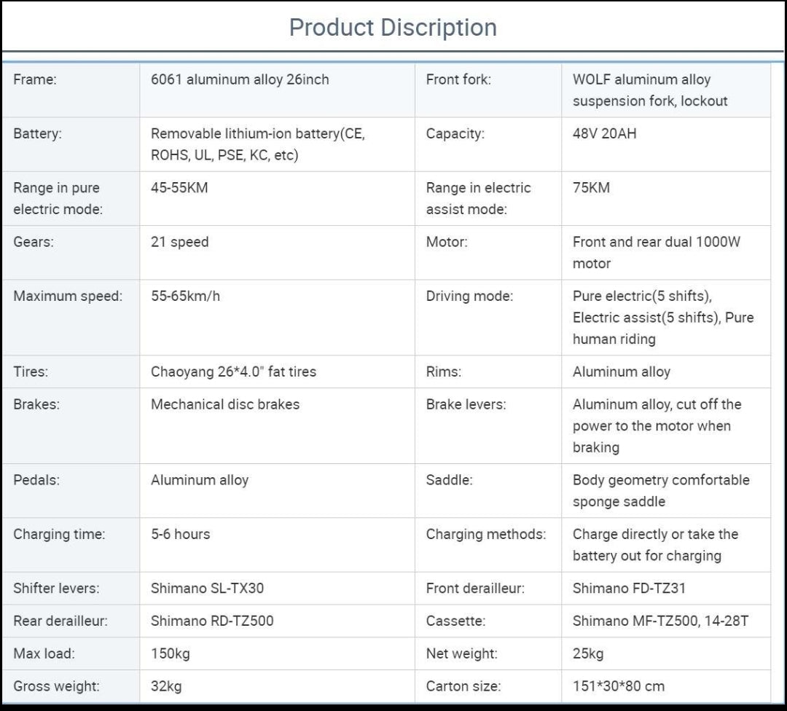
Task: Click the Product Discription heading
Action: (x=393, y=28)
